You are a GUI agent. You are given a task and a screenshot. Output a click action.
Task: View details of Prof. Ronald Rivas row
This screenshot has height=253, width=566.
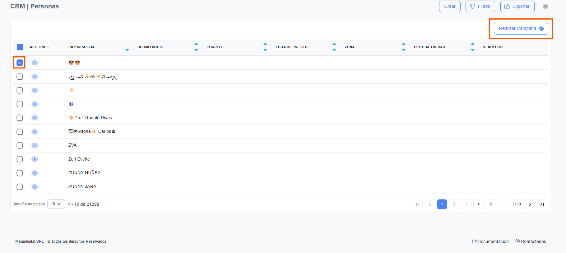[35, 118]
